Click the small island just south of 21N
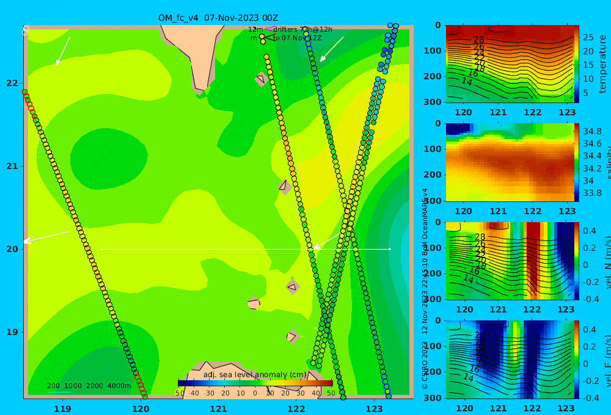Screen dimensions: 611x415 [285, 186]
